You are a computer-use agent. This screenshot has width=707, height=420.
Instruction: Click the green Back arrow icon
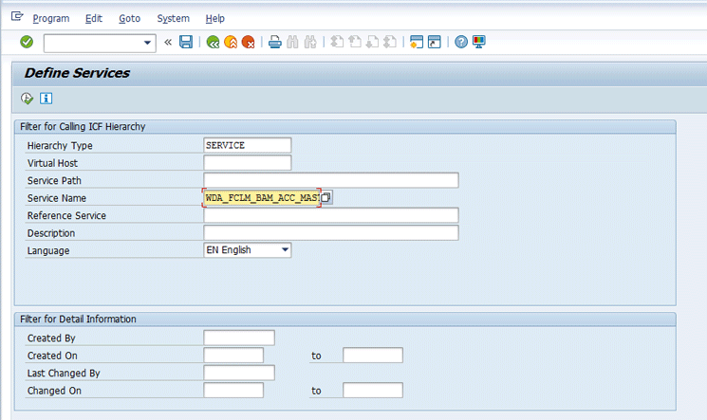(213, 42)
